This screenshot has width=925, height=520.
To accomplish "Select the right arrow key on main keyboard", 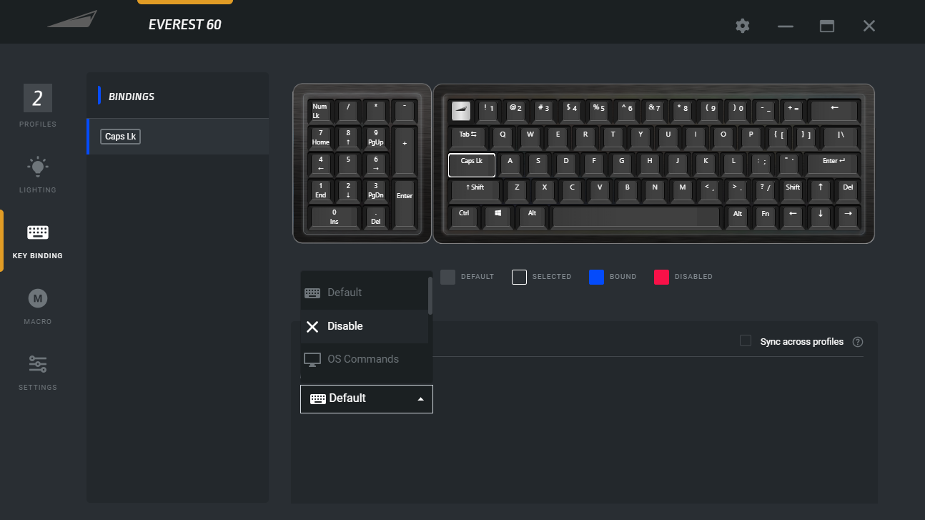I will pos(848,216).
